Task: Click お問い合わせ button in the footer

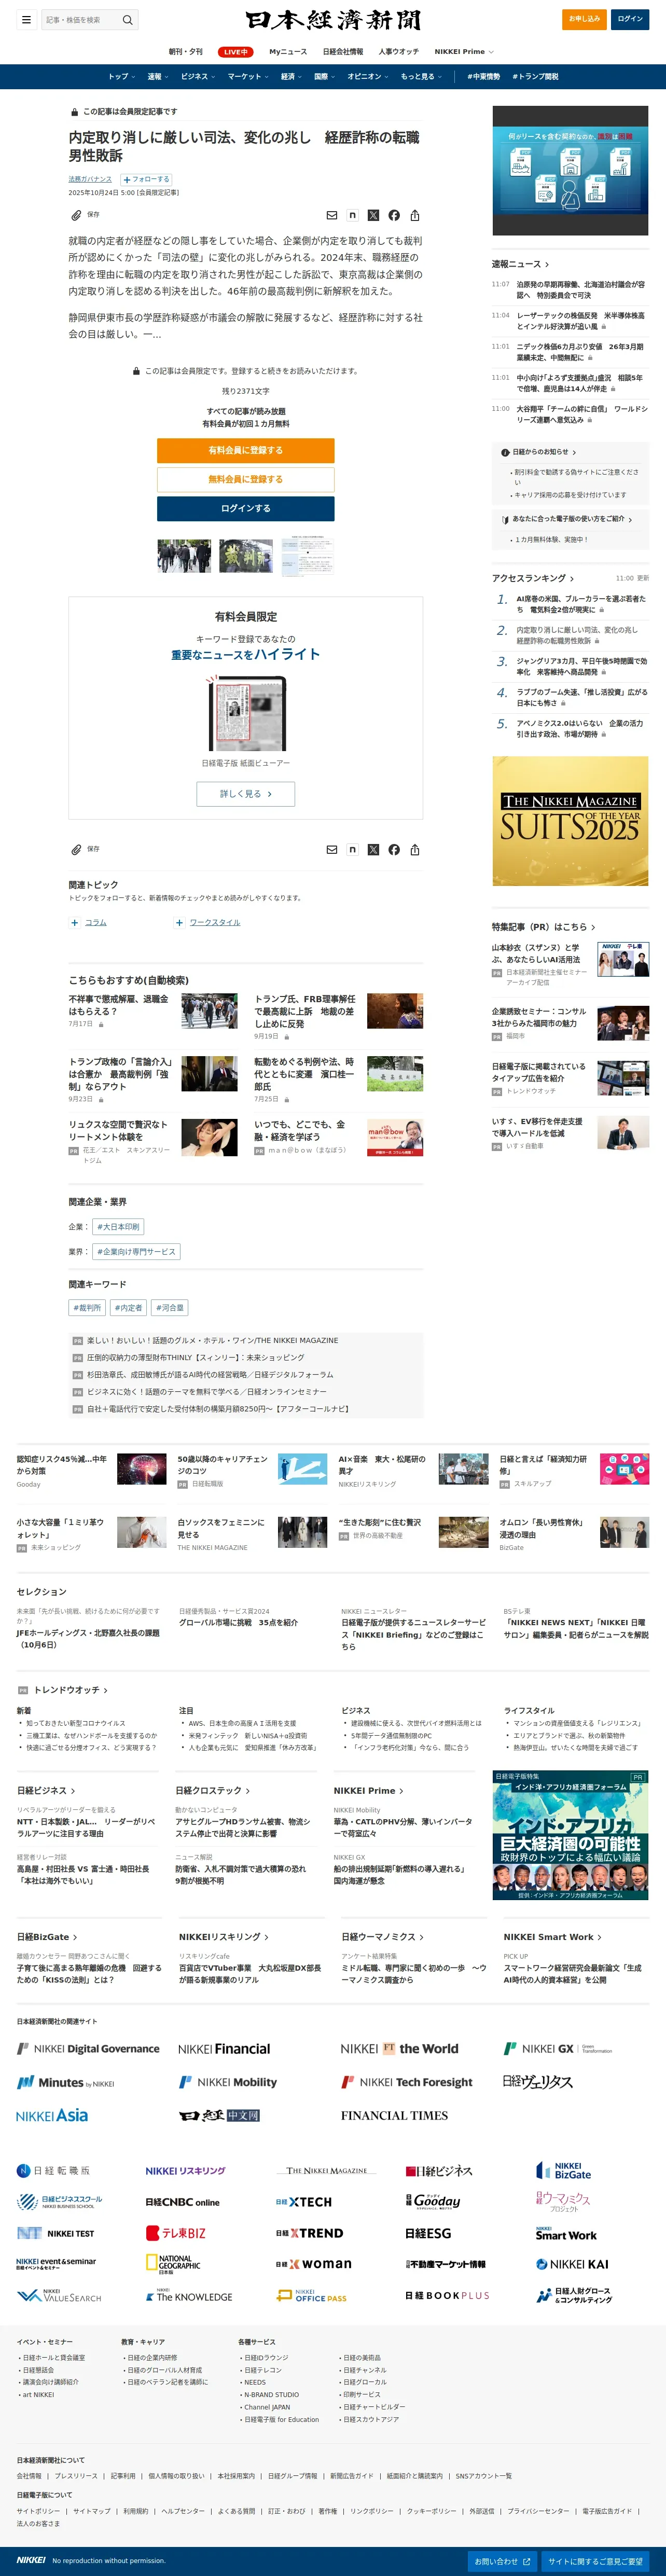Action: coord(503,2561)
